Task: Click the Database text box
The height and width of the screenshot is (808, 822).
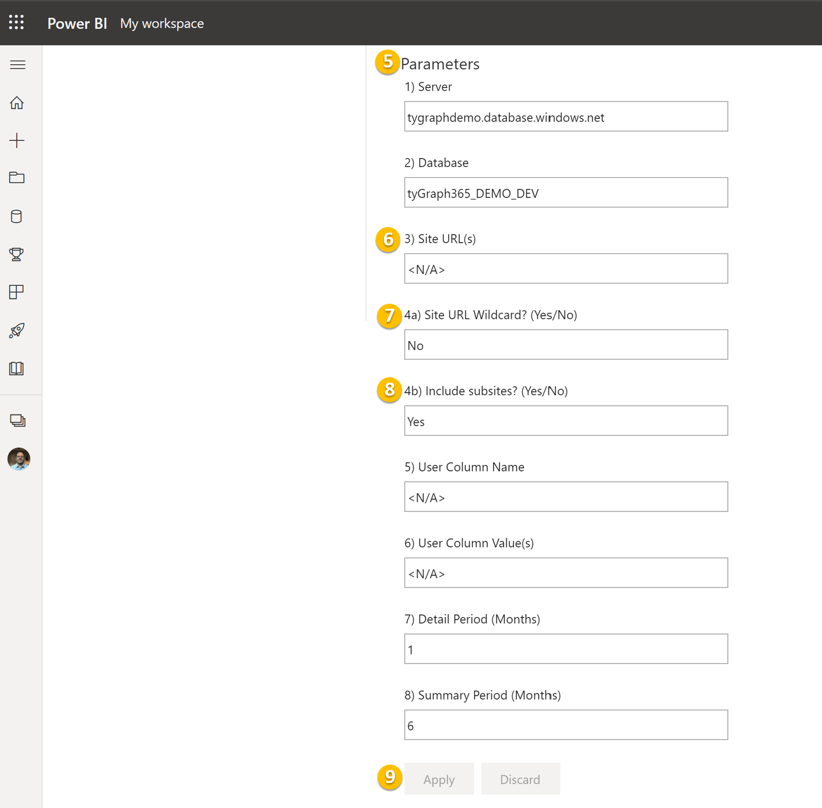Action: (566, 193)
